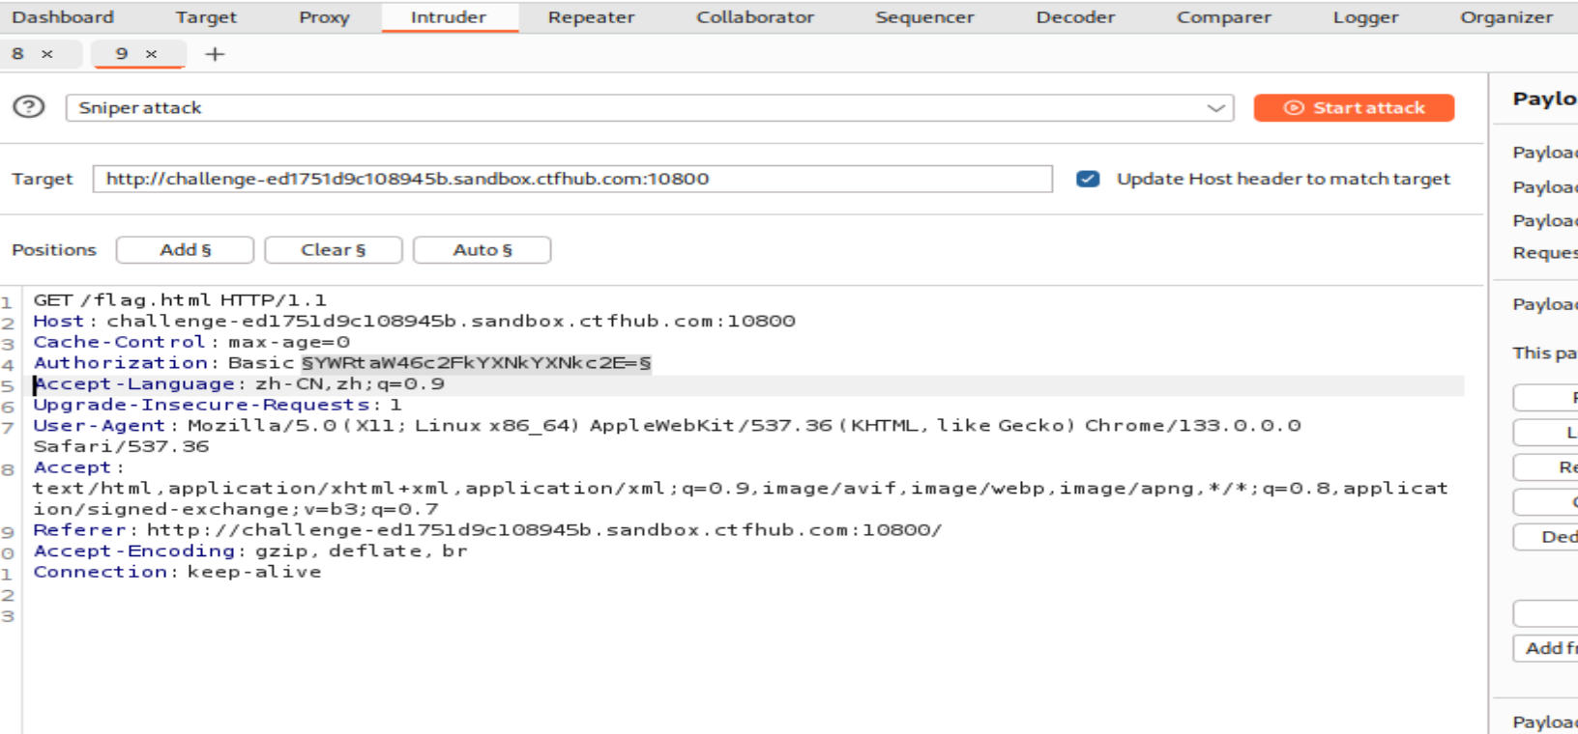
Task: Click the marked Authorization payload position
Action: pyautogui.click(x=476, y=363)
